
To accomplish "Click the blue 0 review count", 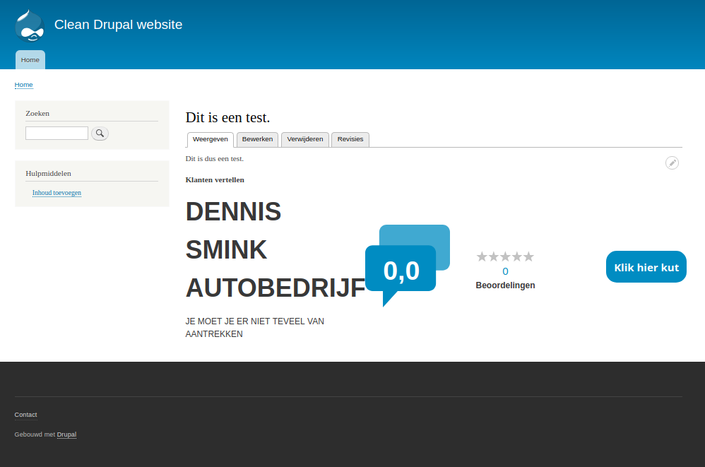I will point(505,271).
